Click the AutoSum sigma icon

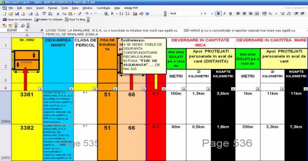(x=113, y=14)
